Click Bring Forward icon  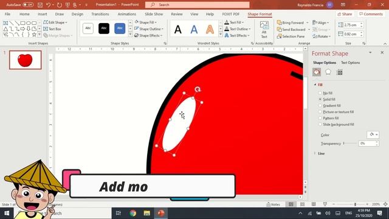280,23
